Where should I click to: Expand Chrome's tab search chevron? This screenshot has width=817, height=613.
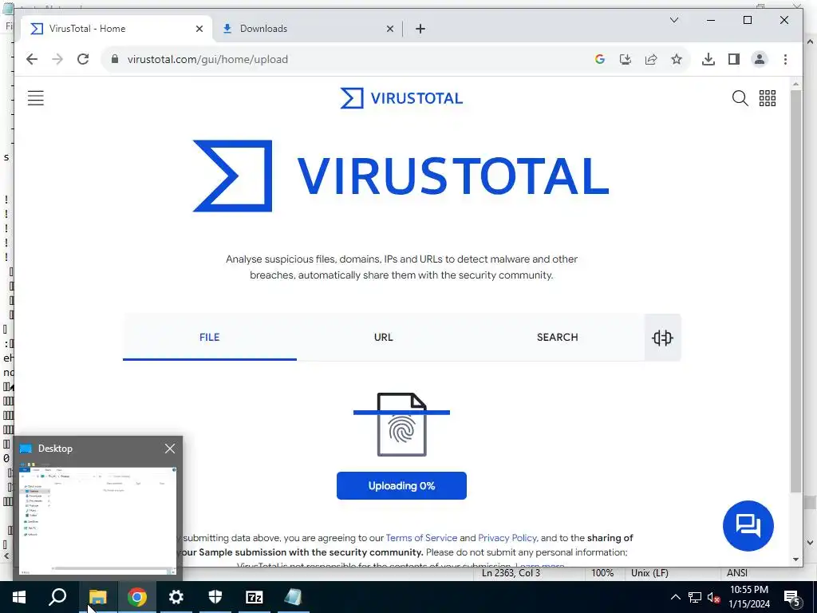click(x=673, y=20)
